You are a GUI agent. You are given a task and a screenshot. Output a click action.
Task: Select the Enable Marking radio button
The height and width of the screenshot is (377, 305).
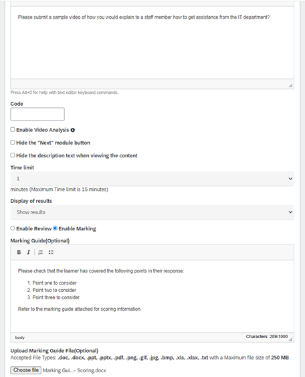pos(55,228)
